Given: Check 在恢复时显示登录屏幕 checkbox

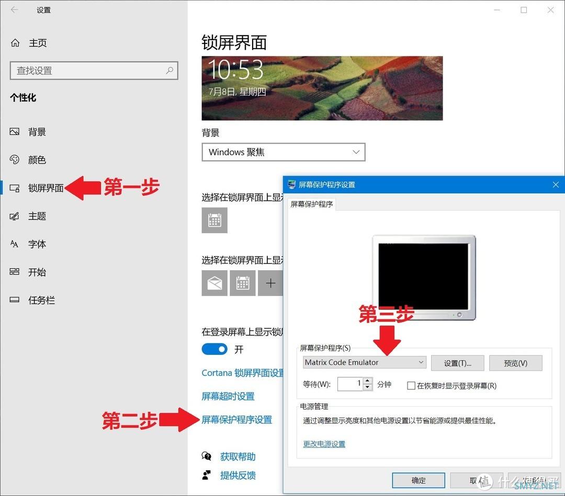Looking at the screenshot, I should click(411, 386).
